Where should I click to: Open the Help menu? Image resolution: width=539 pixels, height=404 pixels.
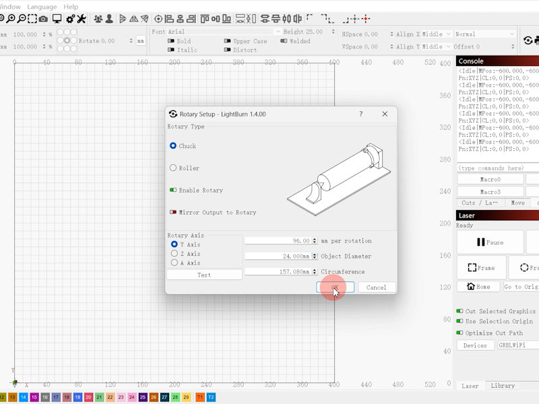[x=71, y=7]
